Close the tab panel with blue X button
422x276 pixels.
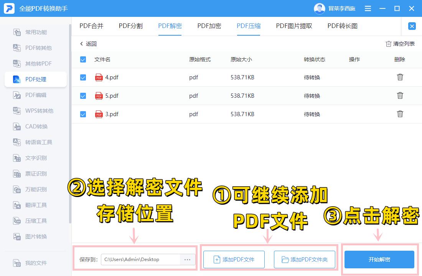pyautogui.click(x=412, y=26)
